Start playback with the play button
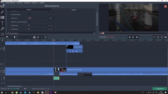This screenshot has width=168, height=94. pyautogui.click(x=133, y=37)
